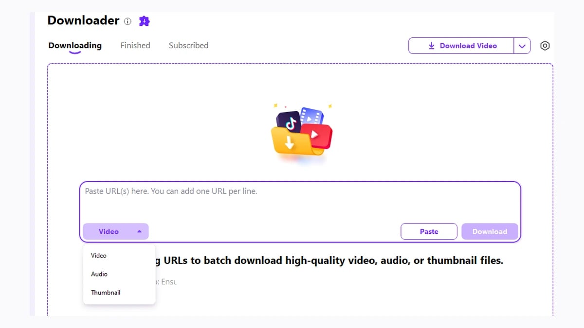Collapse the Video type dropdown

point(115,231)
